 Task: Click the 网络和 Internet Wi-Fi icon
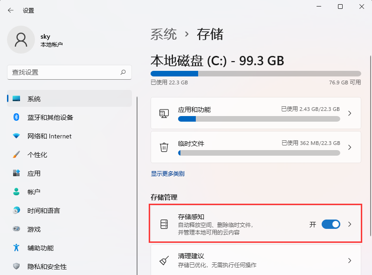[x=17, y=136]
